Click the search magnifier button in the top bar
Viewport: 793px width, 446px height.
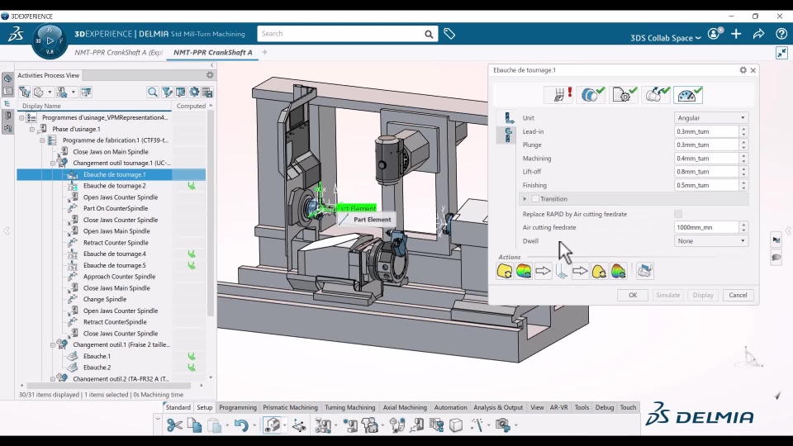click(x=429, y=34)
